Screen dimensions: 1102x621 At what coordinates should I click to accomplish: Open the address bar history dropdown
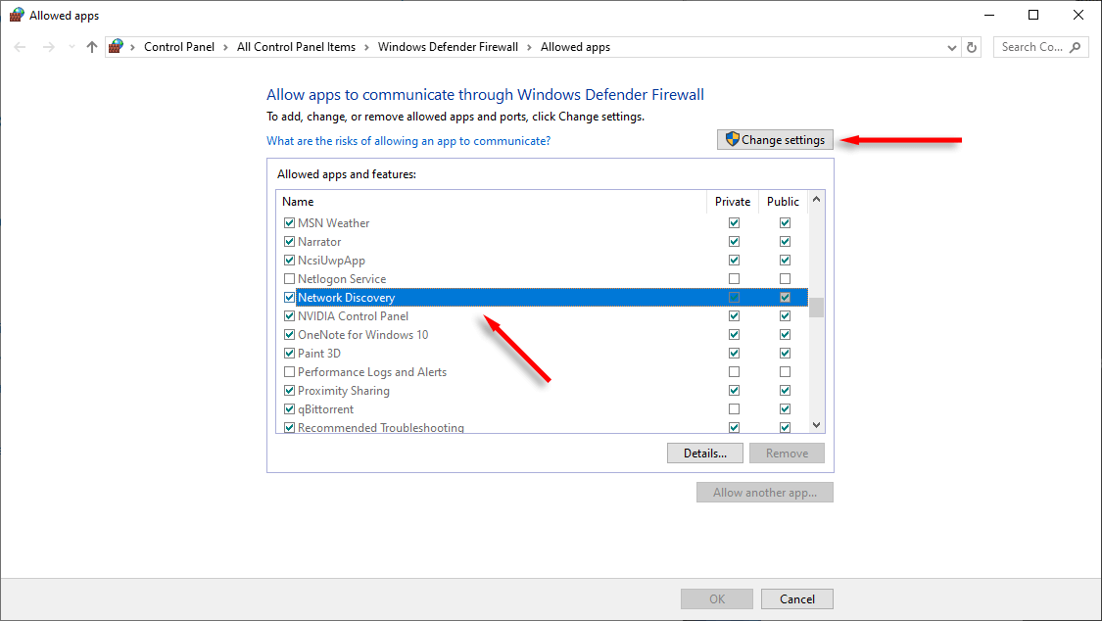pos(952,47)
